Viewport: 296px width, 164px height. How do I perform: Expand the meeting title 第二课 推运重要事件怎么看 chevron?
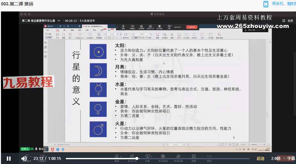(59, 20)
